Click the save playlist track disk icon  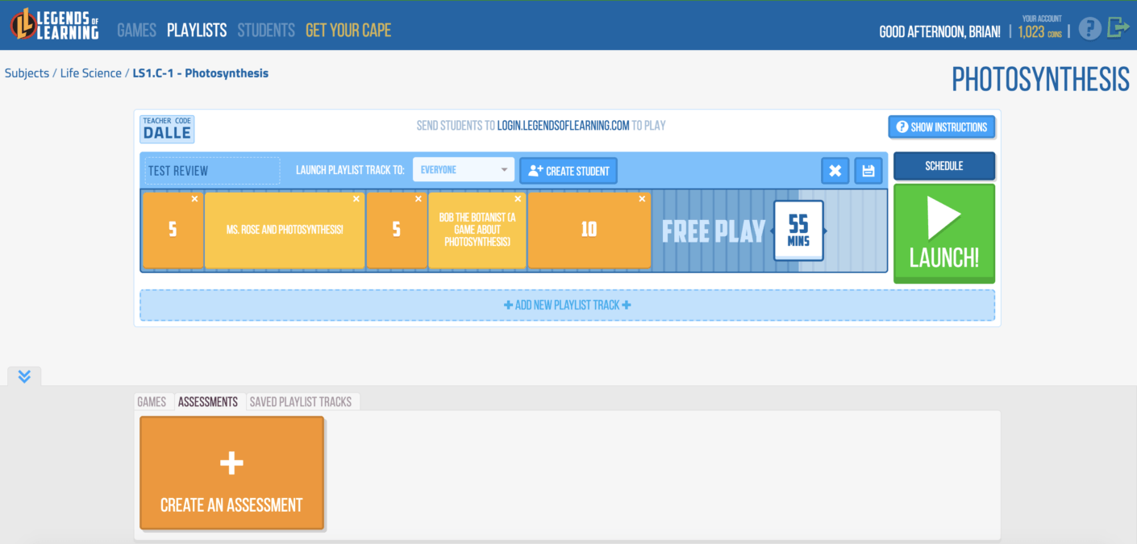[868, 171]
